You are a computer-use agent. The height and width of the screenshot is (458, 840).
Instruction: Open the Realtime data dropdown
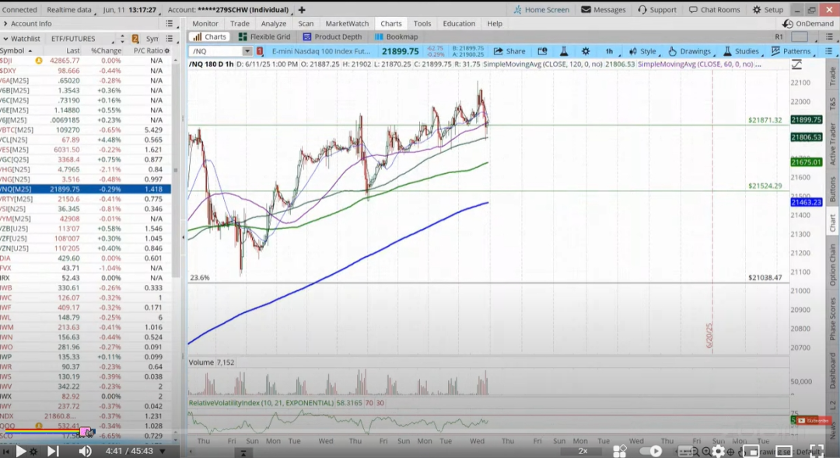tap(70, 9)
